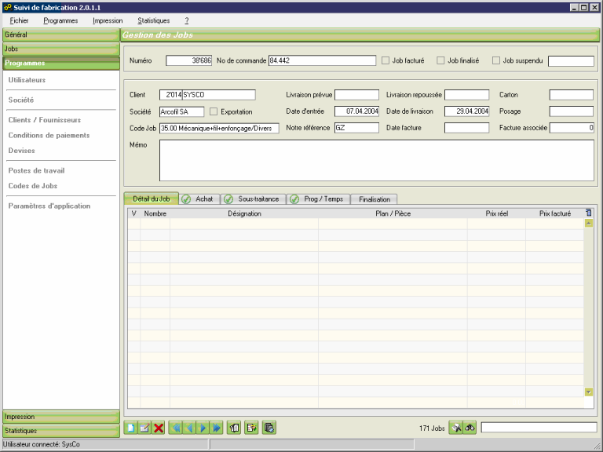Click the edit job pencil icon
Image resolution: width=603 pixels, height=452 pixels.
[x=144, y=428]
